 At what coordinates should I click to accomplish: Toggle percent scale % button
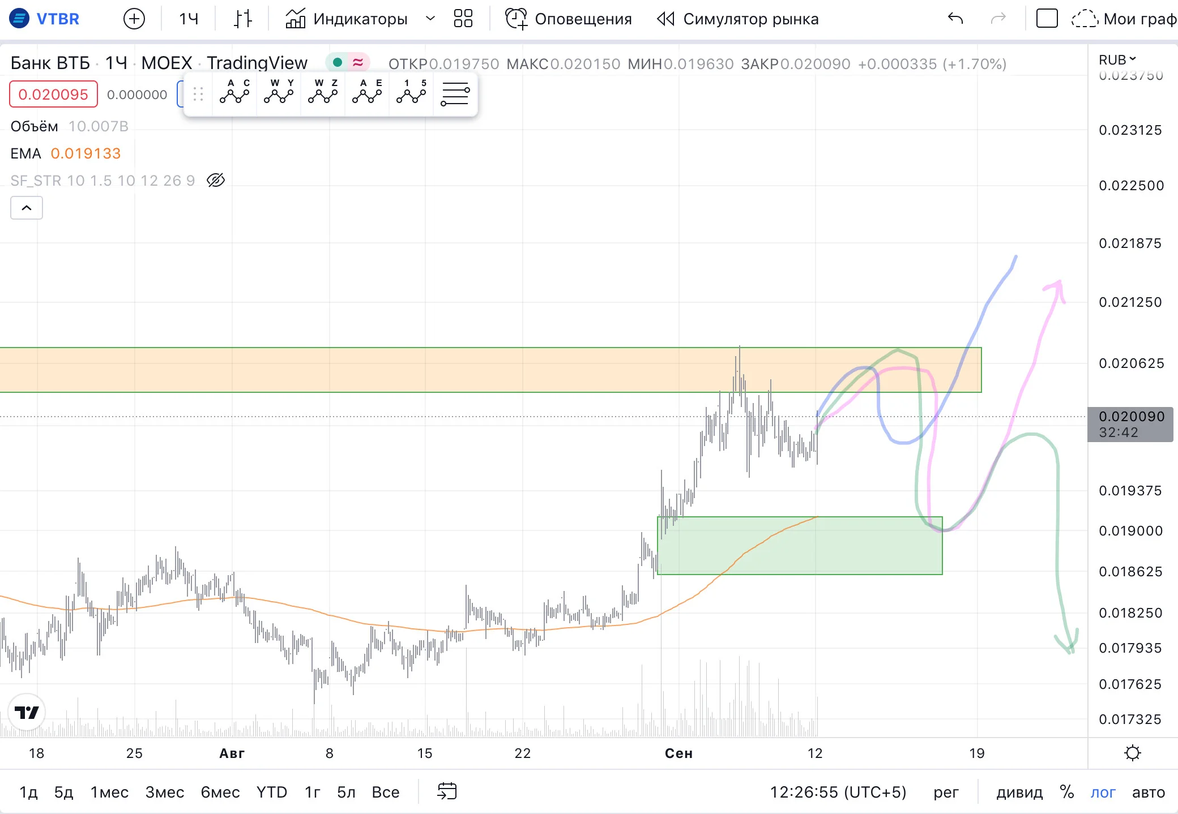coord(1067,792)
